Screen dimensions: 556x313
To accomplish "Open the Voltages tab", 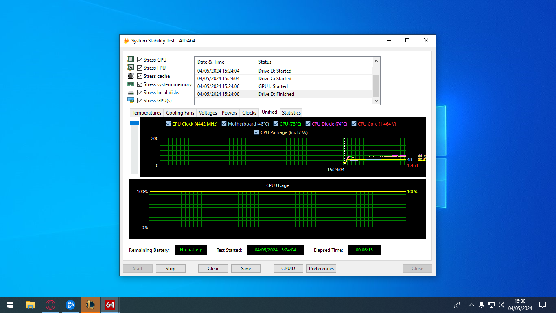I will [x=208, y=113].
